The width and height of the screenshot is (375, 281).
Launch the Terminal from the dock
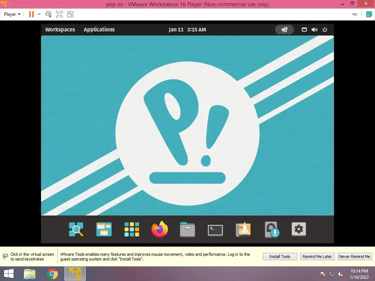click(215, 230)
